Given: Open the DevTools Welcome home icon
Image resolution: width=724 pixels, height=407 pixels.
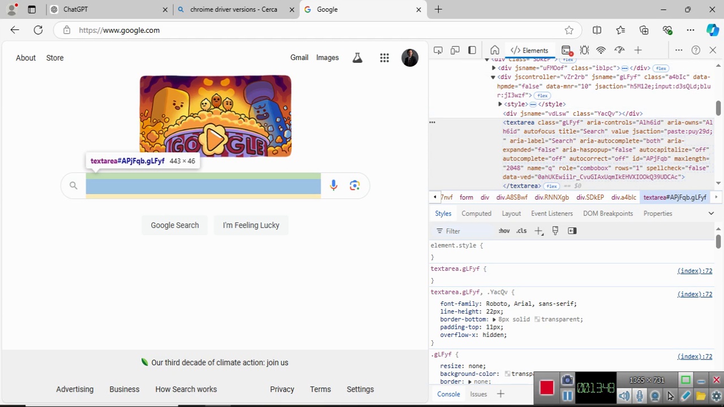Looking at the screenshot, I should [x=495, y=50].
